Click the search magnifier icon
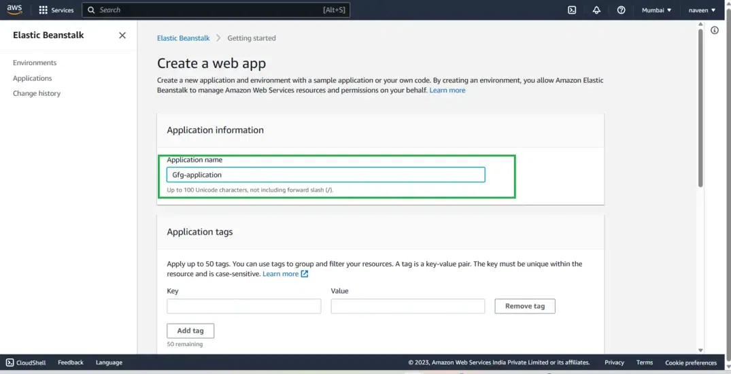 [91, 10]
